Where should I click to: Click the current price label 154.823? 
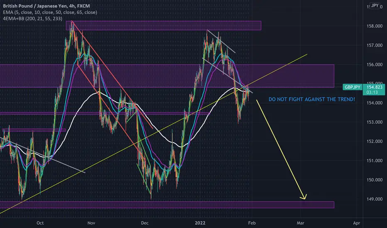point(374,87)
